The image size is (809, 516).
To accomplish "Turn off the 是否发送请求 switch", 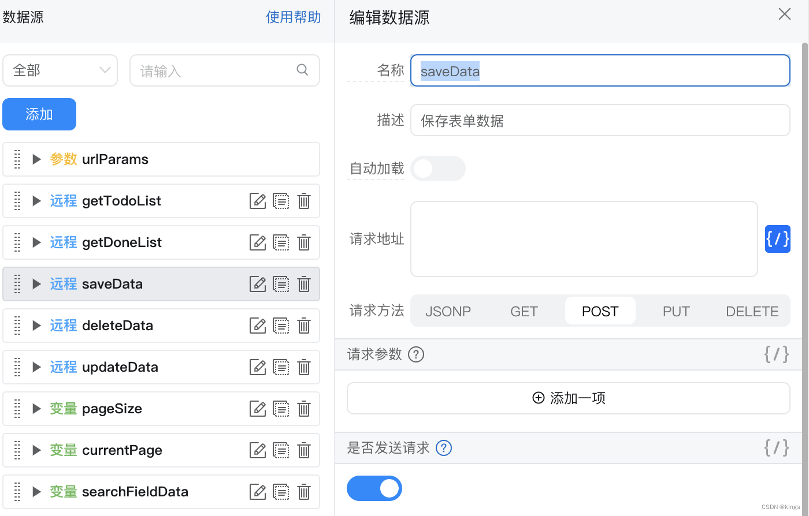I will click(374, 488).
